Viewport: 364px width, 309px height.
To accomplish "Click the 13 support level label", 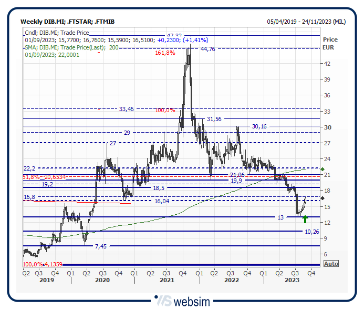I will click(280, 217).
